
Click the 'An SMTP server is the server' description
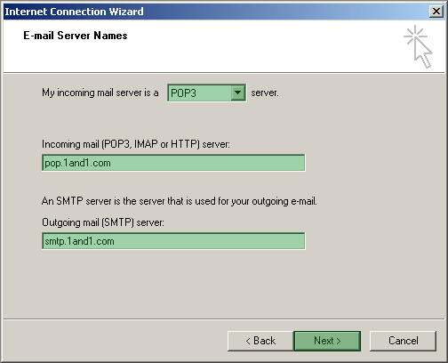pyautogui.click(x=180, y=201)
